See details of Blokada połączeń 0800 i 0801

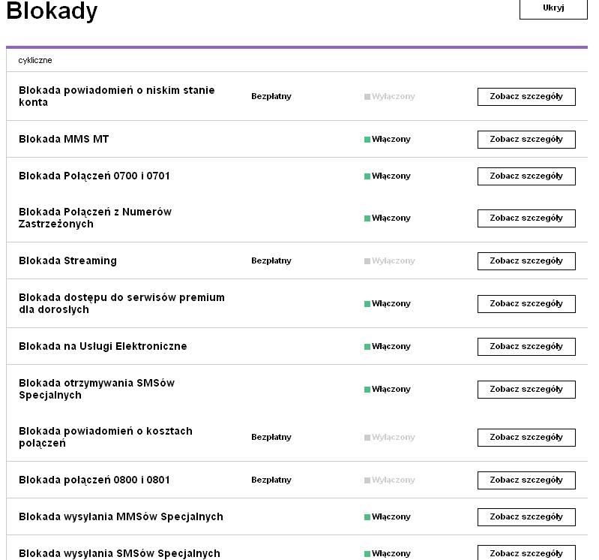tap(526, 480)
